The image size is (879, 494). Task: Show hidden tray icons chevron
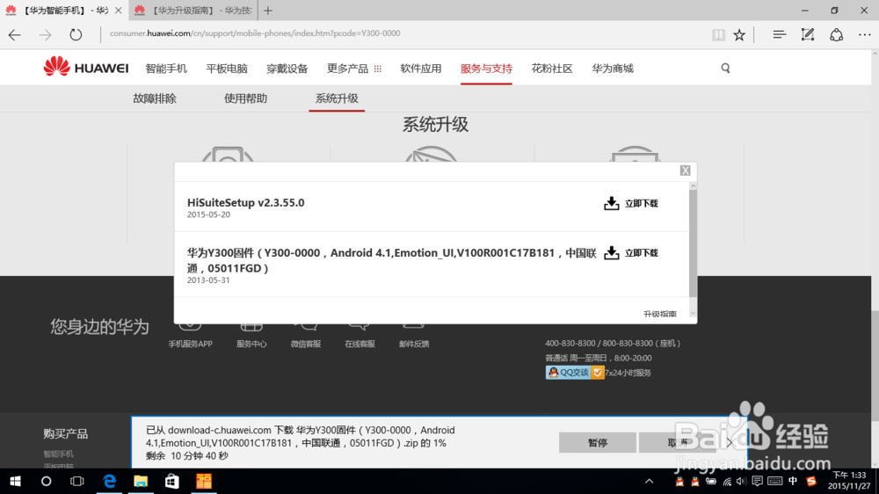pyautogui.click(x=650, y=481)
